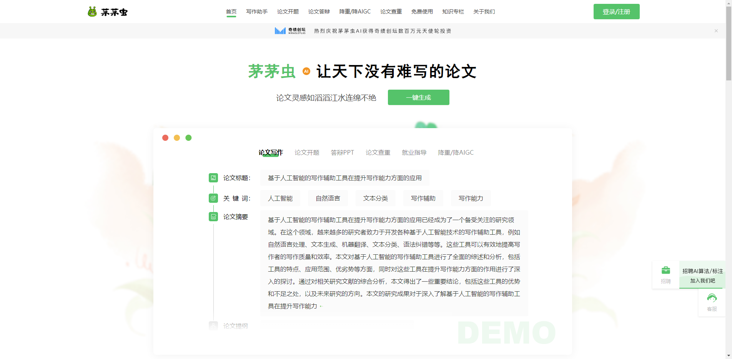
Task: Close the announcement banner
Action: (716, 31)
